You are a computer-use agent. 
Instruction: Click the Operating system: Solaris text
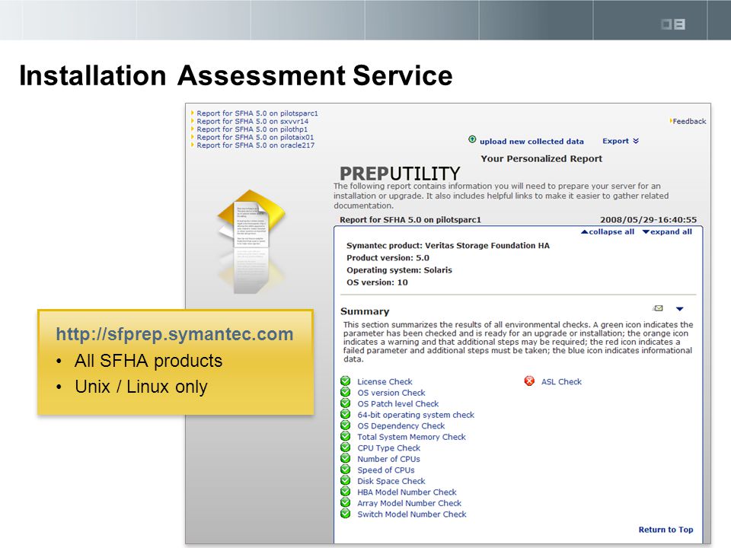click(399, 269)
